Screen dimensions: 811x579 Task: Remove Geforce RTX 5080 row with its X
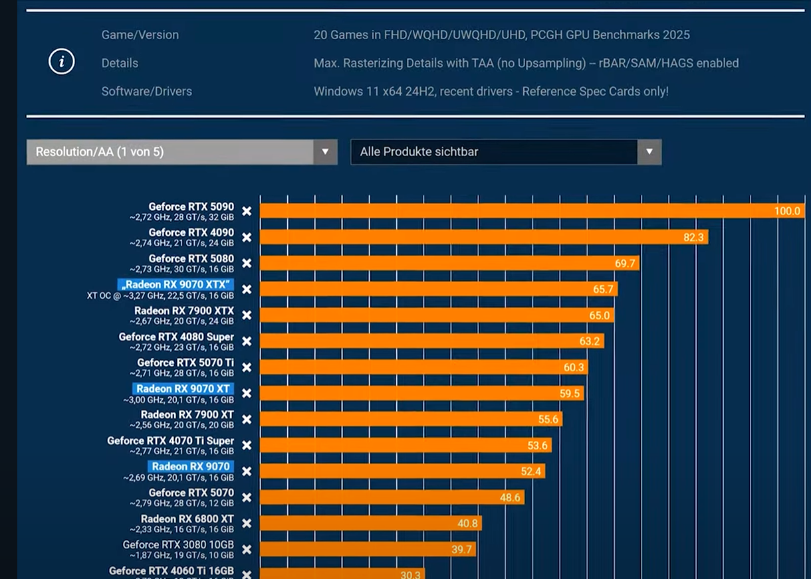tap(247, 263)
